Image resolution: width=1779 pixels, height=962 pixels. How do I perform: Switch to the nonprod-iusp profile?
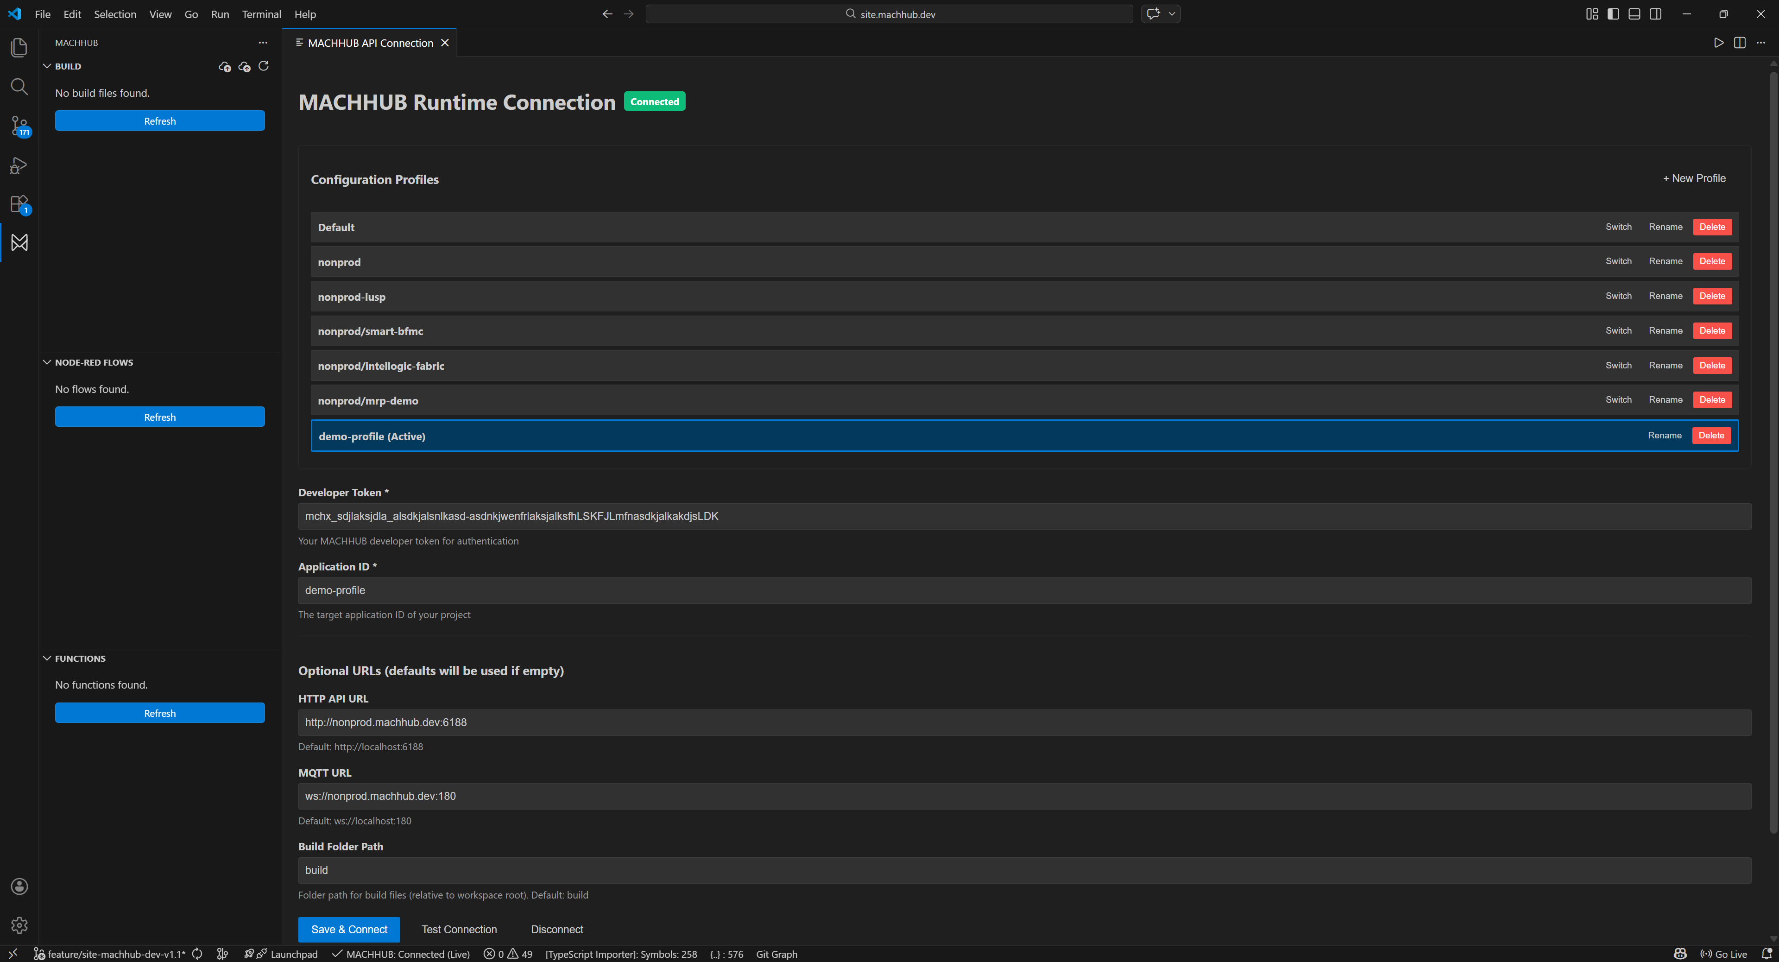pyautogui.click(x=1618, y=296)
